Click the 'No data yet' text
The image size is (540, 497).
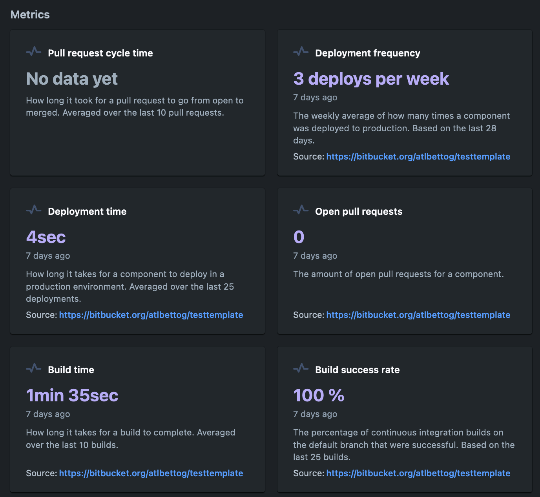pos(72,79)
